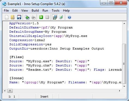Close the Inno Setup Compiler window
The width and height of the screenshot is (129, 101).
(x=121, y=3)
